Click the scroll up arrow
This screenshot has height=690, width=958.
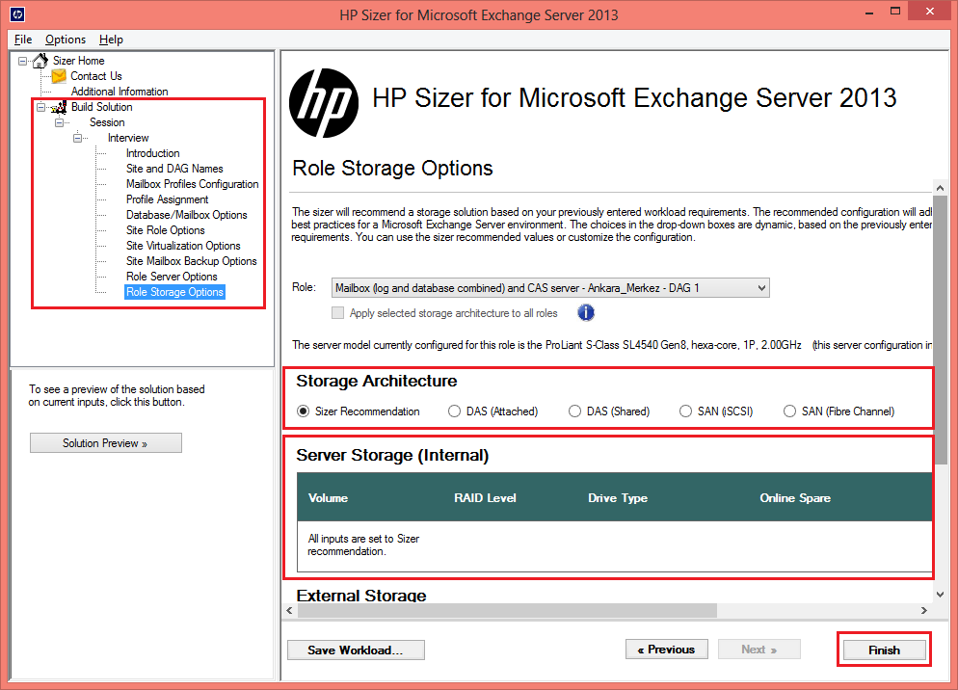941,188
